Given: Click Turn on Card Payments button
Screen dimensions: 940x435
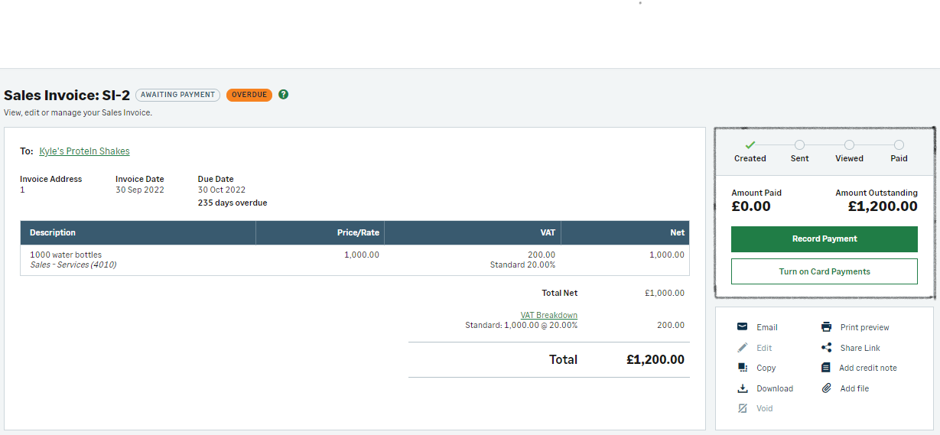Looking at the screenshot, I should click(825, 271).
